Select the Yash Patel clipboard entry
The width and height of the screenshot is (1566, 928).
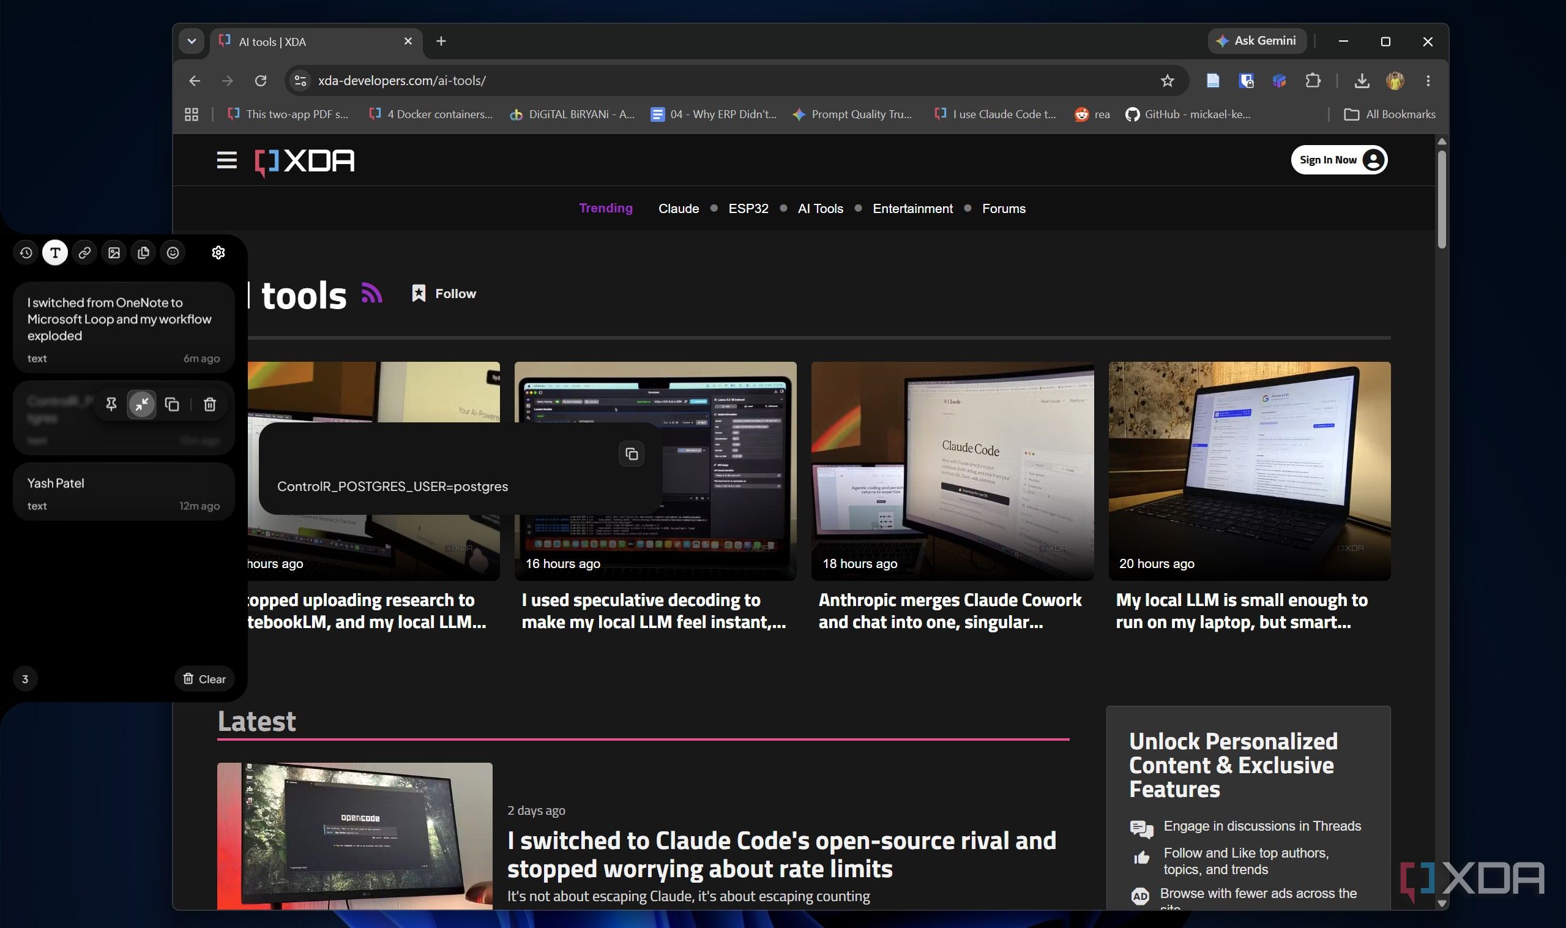(124, 492)
